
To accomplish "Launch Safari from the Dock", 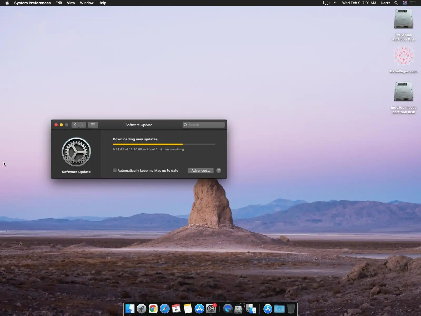I will coord(165,309).
